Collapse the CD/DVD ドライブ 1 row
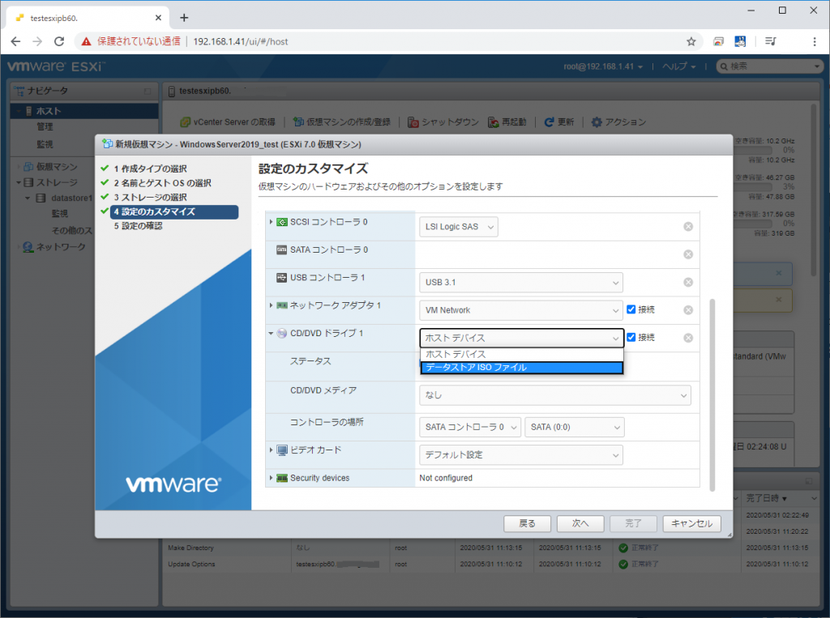Viewport: 830px width, 618px height. click(271, 334)
